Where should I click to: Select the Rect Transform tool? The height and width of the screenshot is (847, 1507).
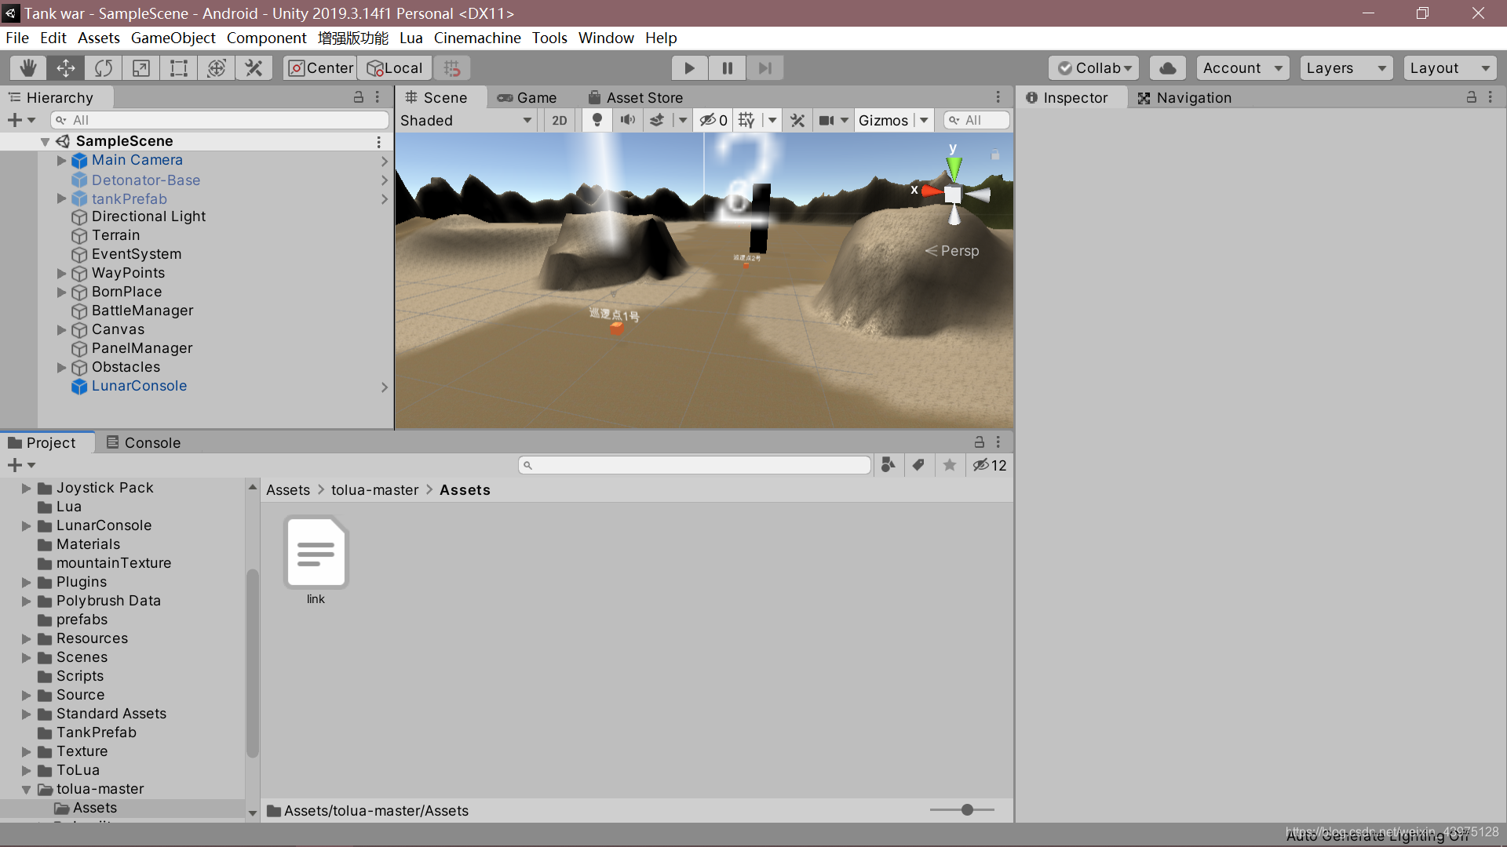pos(179,68)
